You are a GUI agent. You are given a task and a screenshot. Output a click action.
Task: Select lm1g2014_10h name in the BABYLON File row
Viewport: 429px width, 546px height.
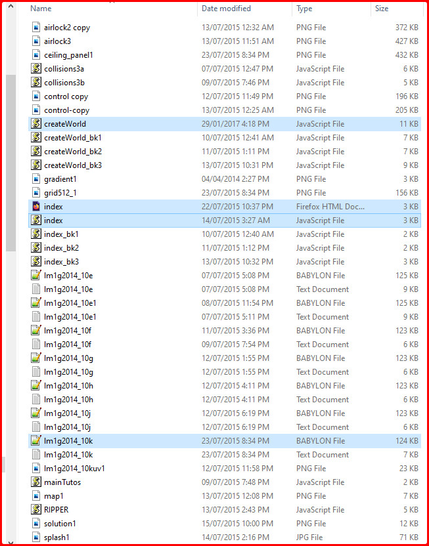point(69,386)
